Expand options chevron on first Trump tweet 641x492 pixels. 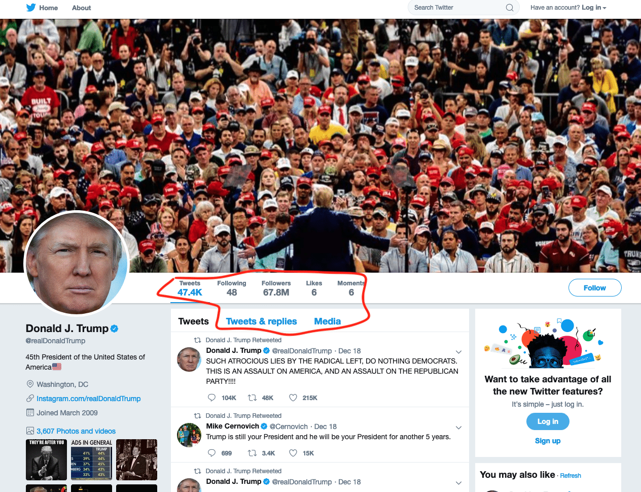point(458,352)
